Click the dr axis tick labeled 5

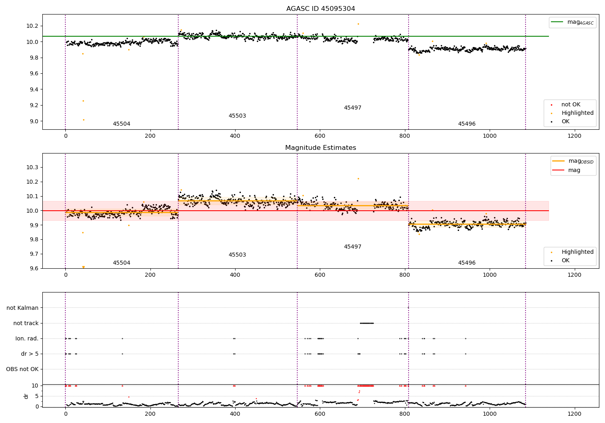coord(37,396)
